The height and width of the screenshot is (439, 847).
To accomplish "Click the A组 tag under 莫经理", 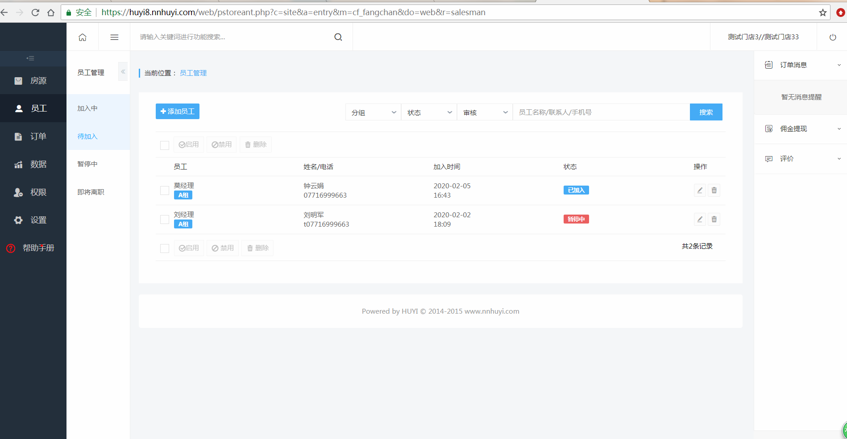I will click(183, 195).
